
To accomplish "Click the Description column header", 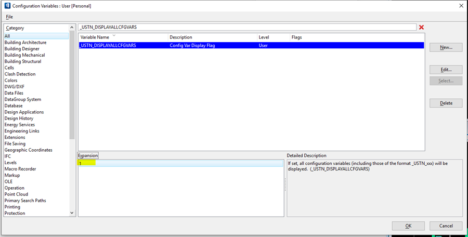I will tap(213, 37).
